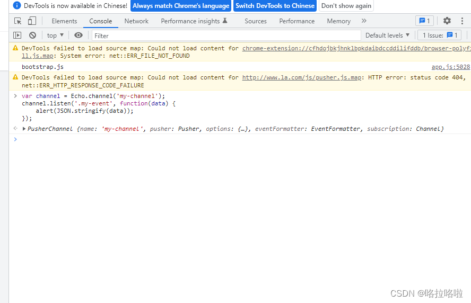Image resolution: width=471 pixels, height=303 pixels.
Task: Open the issues counter badge in toolbar
Action: [x=424, y=21]
